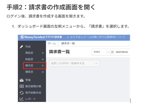Open レポート from the sidebar

click(x=31, y=99)
